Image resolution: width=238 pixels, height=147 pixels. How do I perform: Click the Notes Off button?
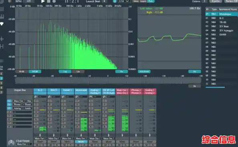point(231,1)
